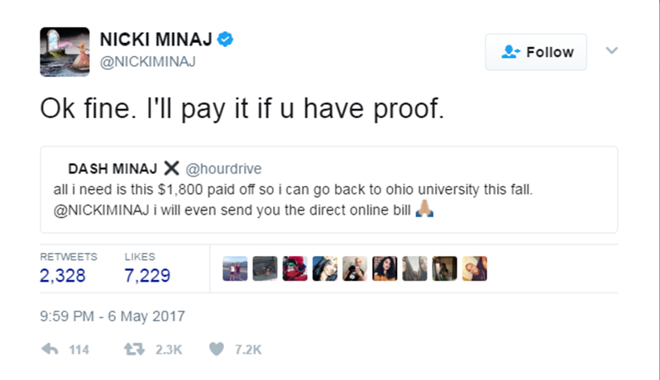The width and height of the screenshot is (660, 380).
Task: Click the DASH MINAJ quoted name
Action: click(x=112, y=169)
